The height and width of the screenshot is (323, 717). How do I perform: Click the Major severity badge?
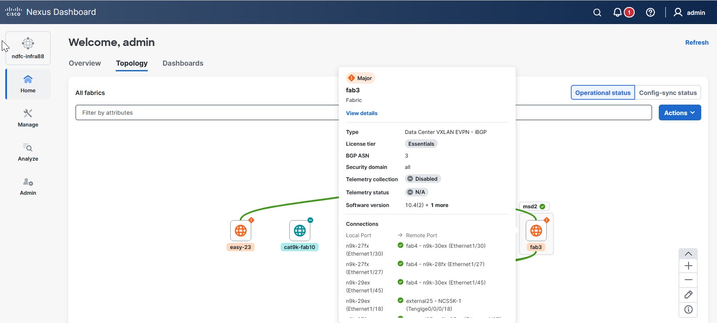[361, 78]
